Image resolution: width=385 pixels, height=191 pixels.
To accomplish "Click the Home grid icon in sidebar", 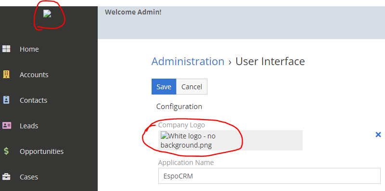I will point(6,49).
